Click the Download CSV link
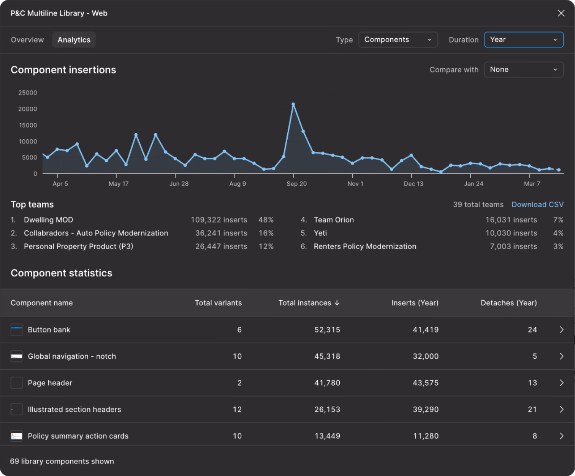Image resolution: width=575 pixels, height=476 pixels. tap(537, 204)
